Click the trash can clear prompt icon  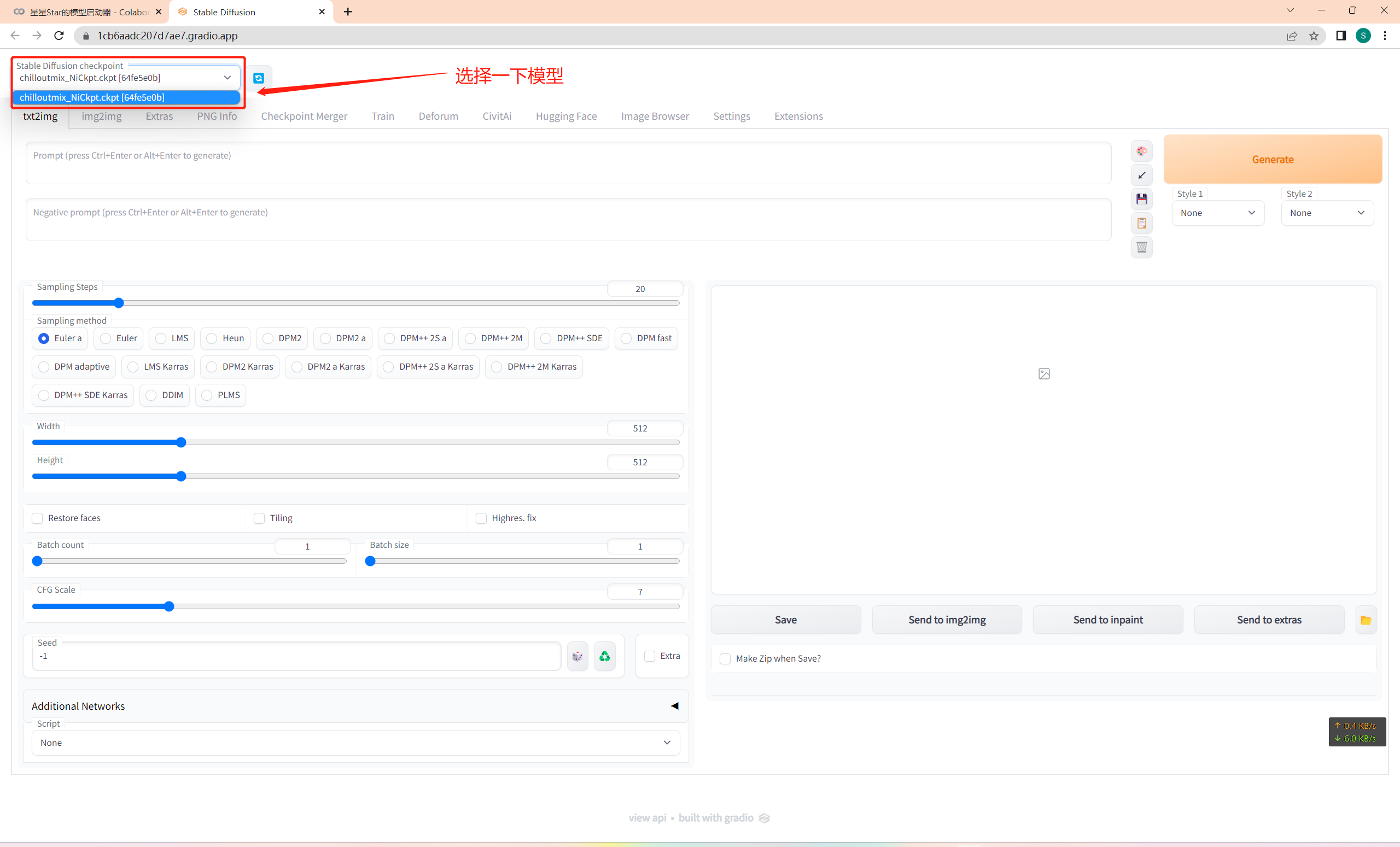1141,247
